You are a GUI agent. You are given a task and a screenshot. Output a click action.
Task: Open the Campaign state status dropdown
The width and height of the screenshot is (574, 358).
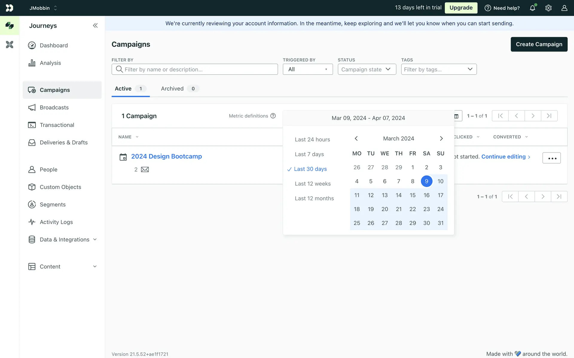(x=367, y=69)
